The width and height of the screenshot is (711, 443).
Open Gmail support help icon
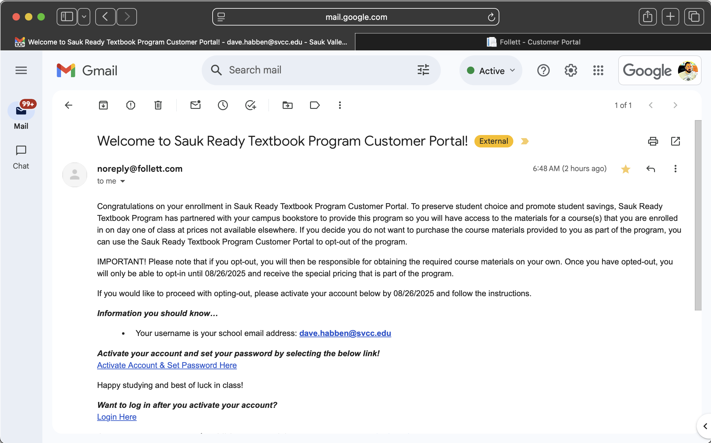543,70
